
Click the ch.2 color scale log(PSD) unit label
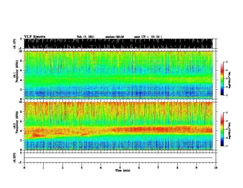click(x=229, y=131)
